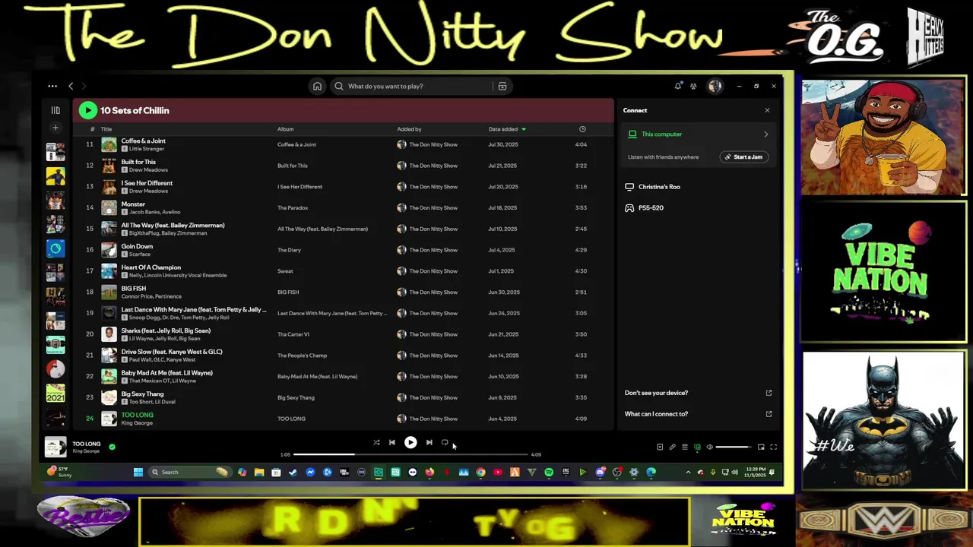The height and width of the screenshot is (547, 973).
Task: Open the mini player icon
Action: [x=761, y=447]
